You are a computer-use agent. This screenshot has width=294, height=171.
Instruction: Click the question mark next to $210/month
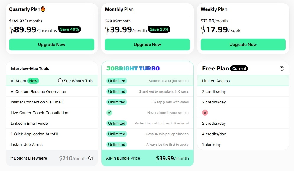pos(91,158)
